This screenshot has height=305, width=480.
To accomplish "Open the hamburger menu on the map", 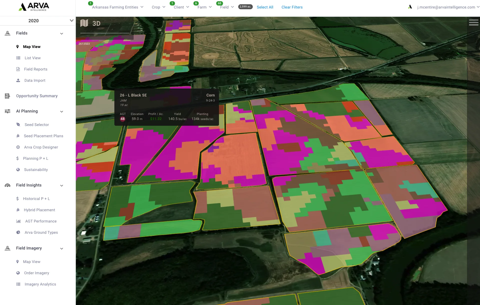I will (x=473, y=22).
